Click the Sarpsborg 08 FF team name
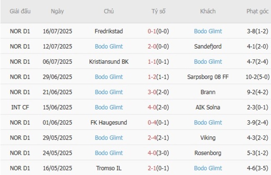 coord(208,77)
